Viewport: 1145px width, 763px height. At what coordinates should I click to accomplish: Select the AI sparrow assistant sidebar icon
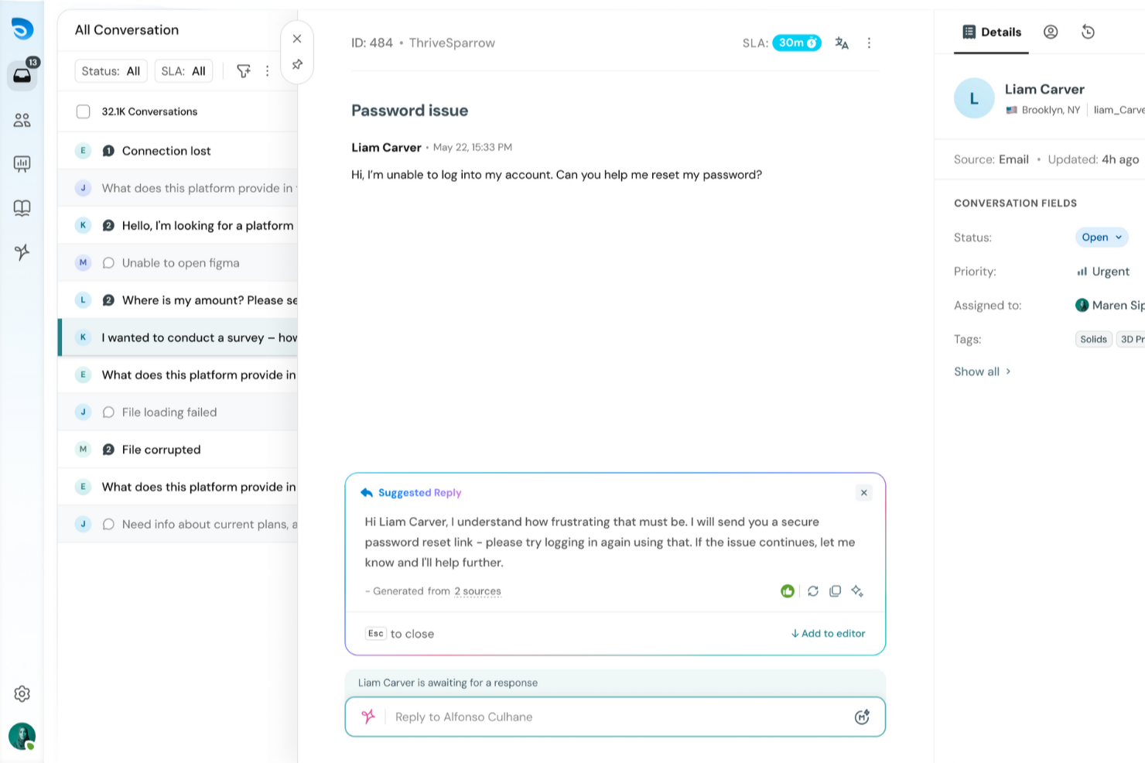coord(22,251)
